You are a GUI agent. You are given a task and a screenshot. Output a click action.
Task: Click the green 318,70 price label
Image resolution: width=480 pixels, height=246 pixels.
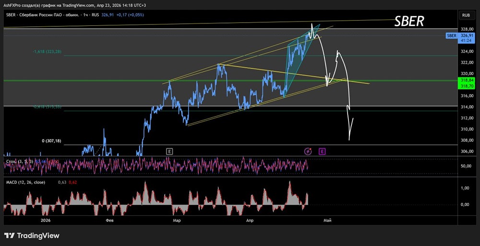point(466,86)
